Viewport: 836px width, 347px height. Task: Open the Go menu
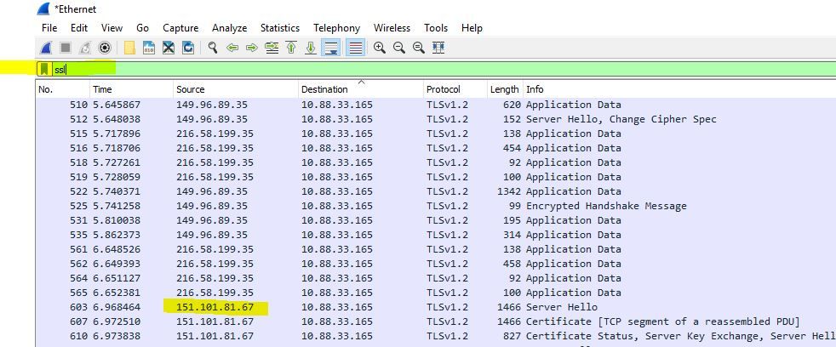click(x=142, y=28)
